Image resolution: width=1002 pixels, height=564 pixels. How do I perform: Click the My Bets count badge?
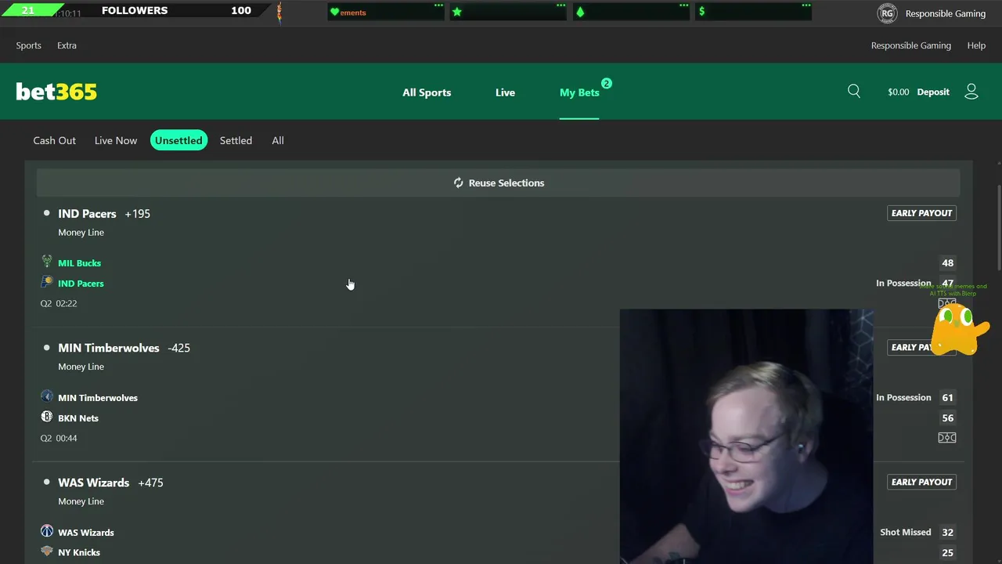(x=606, y=83)
